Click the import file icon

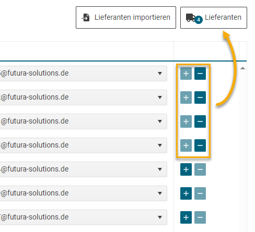coord(86,18)
